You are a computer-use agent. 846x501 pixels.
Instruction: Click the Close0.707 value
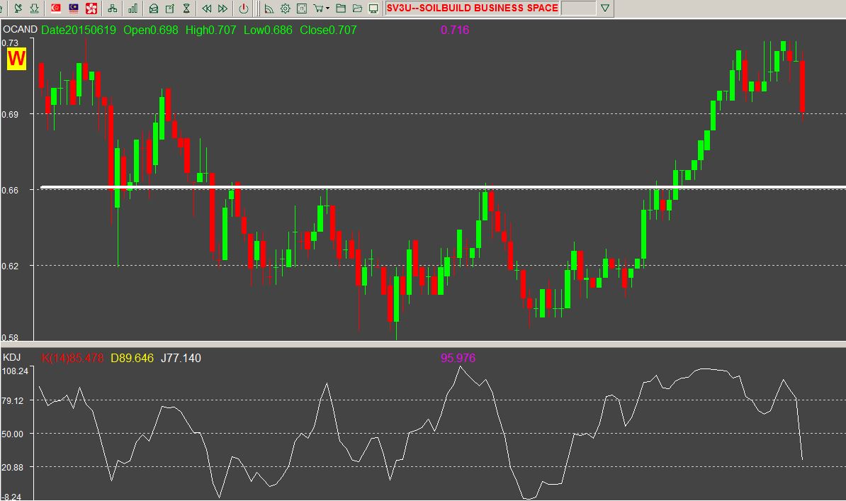point(329,30)
